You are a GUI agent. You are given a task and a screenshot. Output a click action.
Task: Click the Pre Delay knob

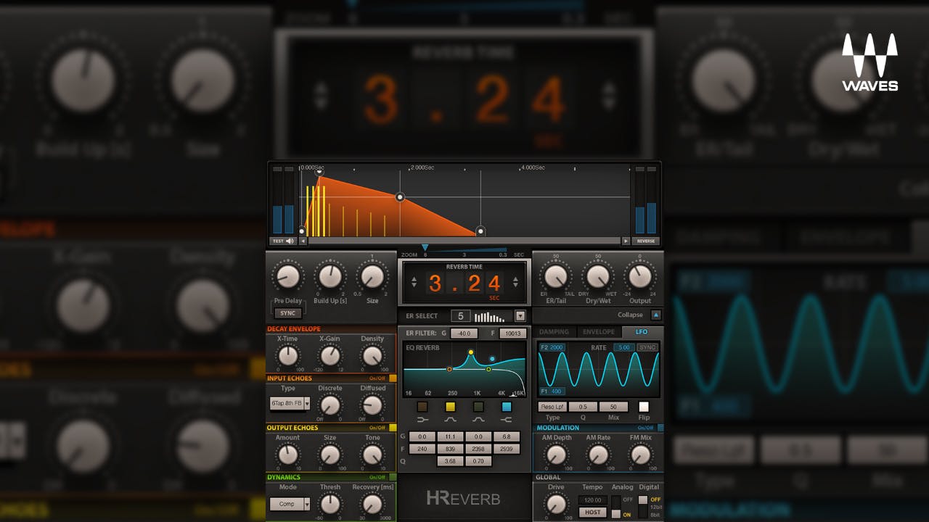pos(288,276)
